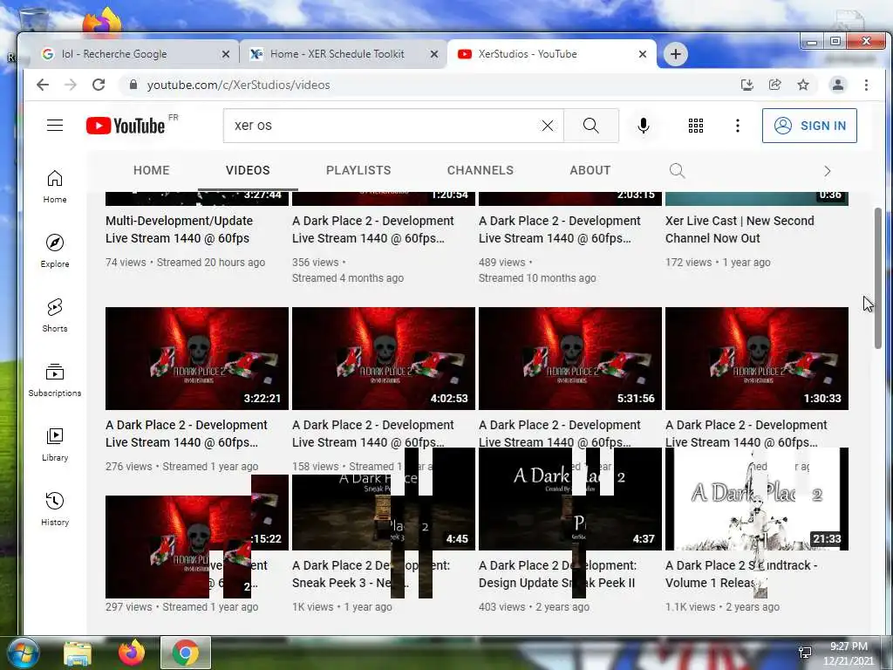Open the YouTube hamburger guide menu
Image resolution: width=893 pixels, height=670 pixels.
(55, 126)
